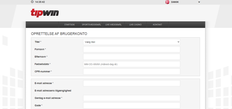Focus the Fødselsdato date field

point(132,64)
